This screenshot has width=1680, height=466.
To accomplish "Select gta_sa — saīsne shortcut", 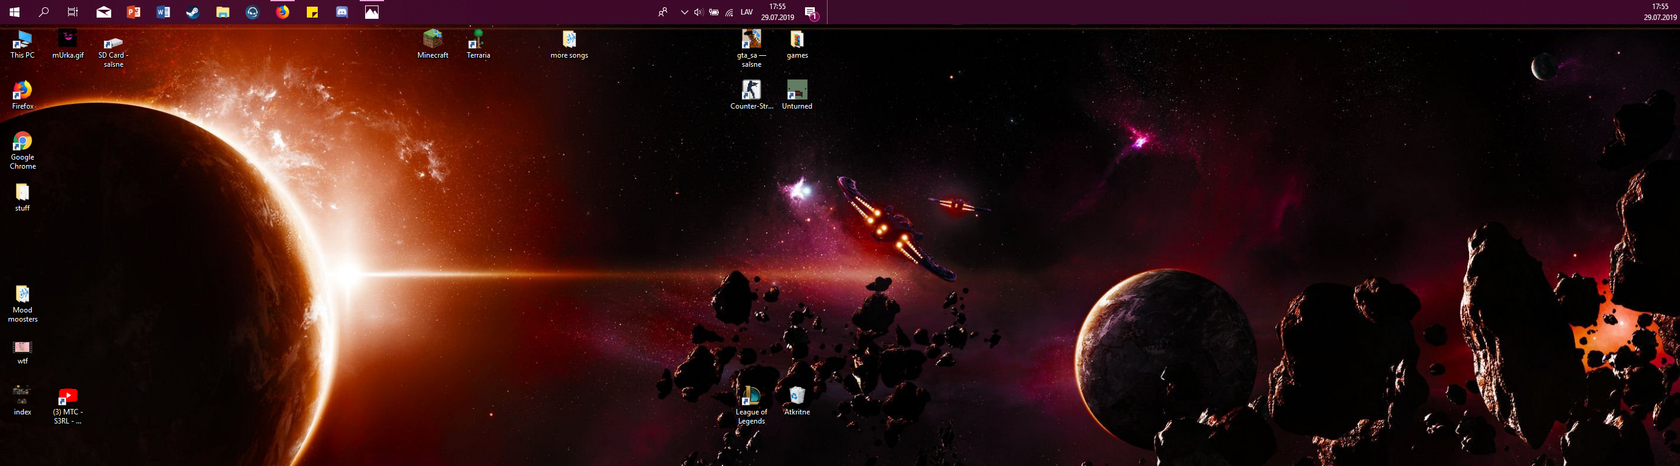I will 752,49.
